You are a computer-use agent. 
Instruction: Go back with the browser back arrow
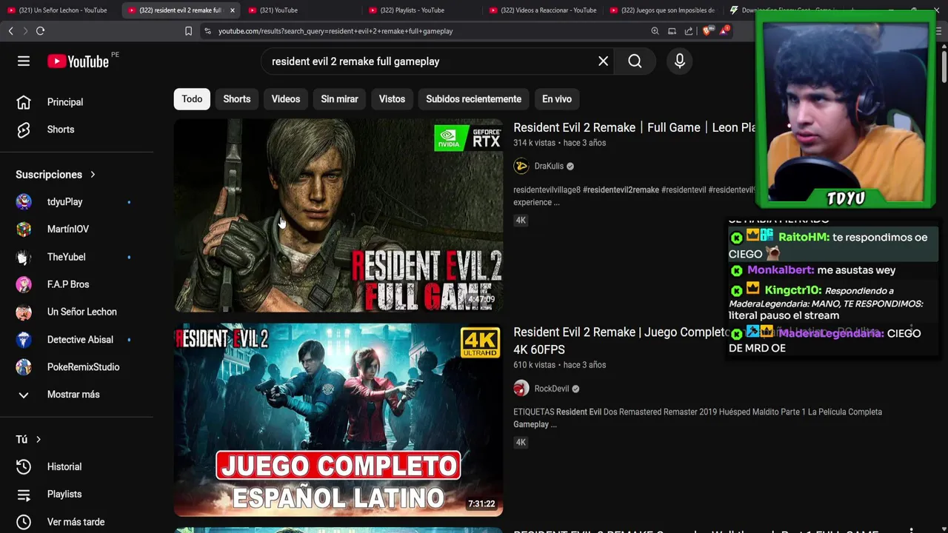tap(10, 31)
